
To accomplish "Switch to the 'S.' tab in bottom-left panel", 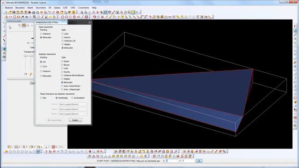I will [x=40, y=147].
